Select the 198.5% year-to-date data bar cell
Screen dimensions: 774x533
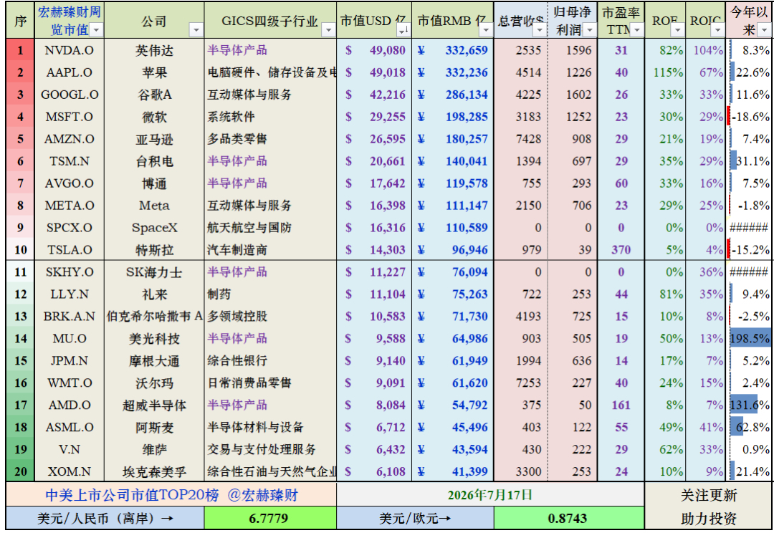pyautogui.click(x=750, y=339)
